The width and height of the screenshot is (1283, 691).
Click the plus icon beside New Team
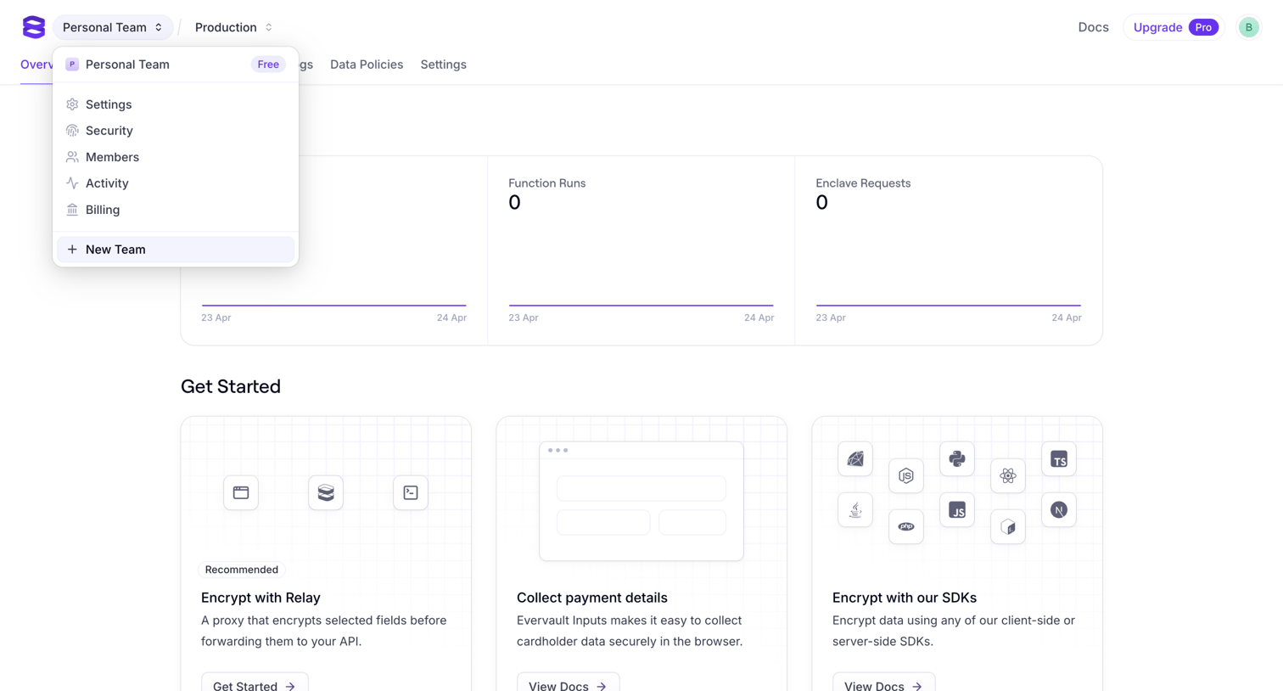(72, 250)
